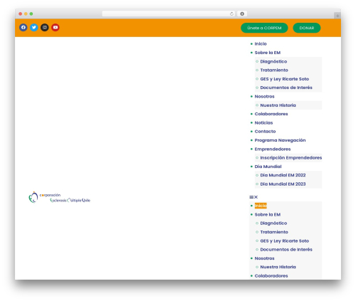Open the YouTube social icon
Screen dimensions: 356x301
(x=56, y=28)
